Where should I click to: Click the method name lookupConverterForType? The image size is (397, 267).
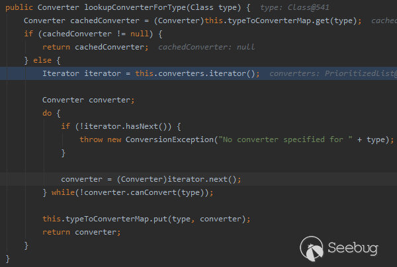(x=135, y=7)
